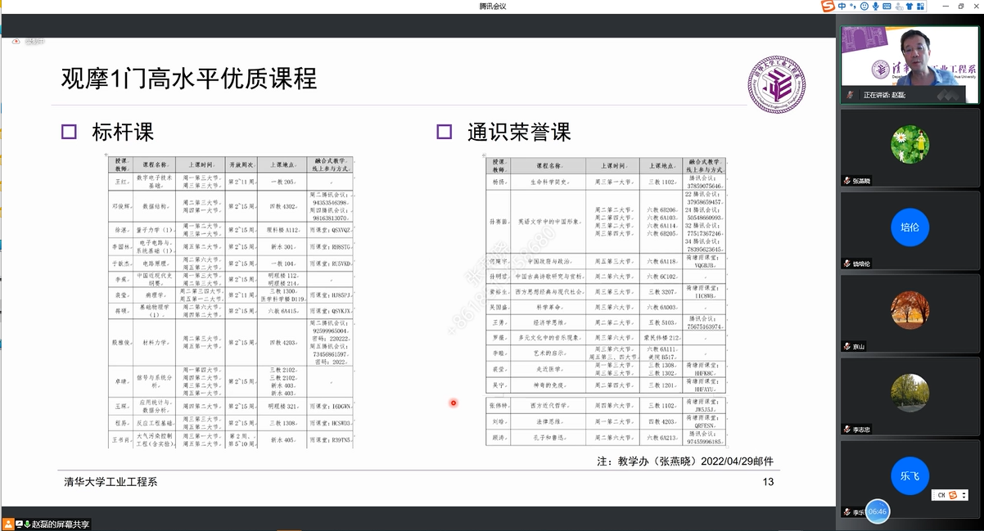Viewport: 984px width, 531px height.
Task: Click the CN language bar indicator
Action: click(x=941, y=495)
